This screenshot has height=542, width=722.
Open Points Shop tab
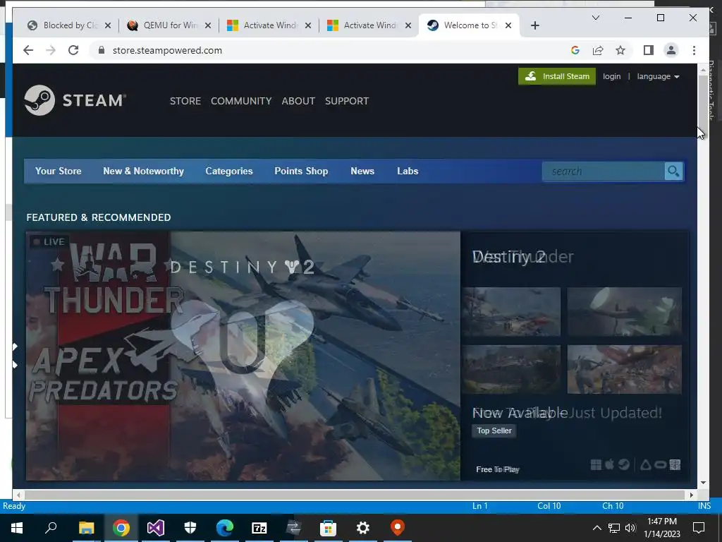point(301,171)
